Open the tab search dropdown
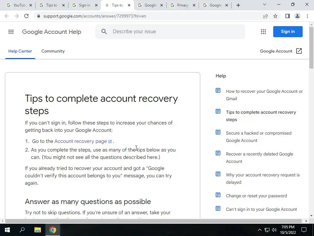This screenshot has width=314, height=236. coord(265,4)
